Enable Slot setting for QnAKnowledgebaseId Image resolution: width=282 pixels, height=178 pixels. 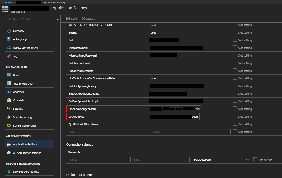tap(234, 109)
